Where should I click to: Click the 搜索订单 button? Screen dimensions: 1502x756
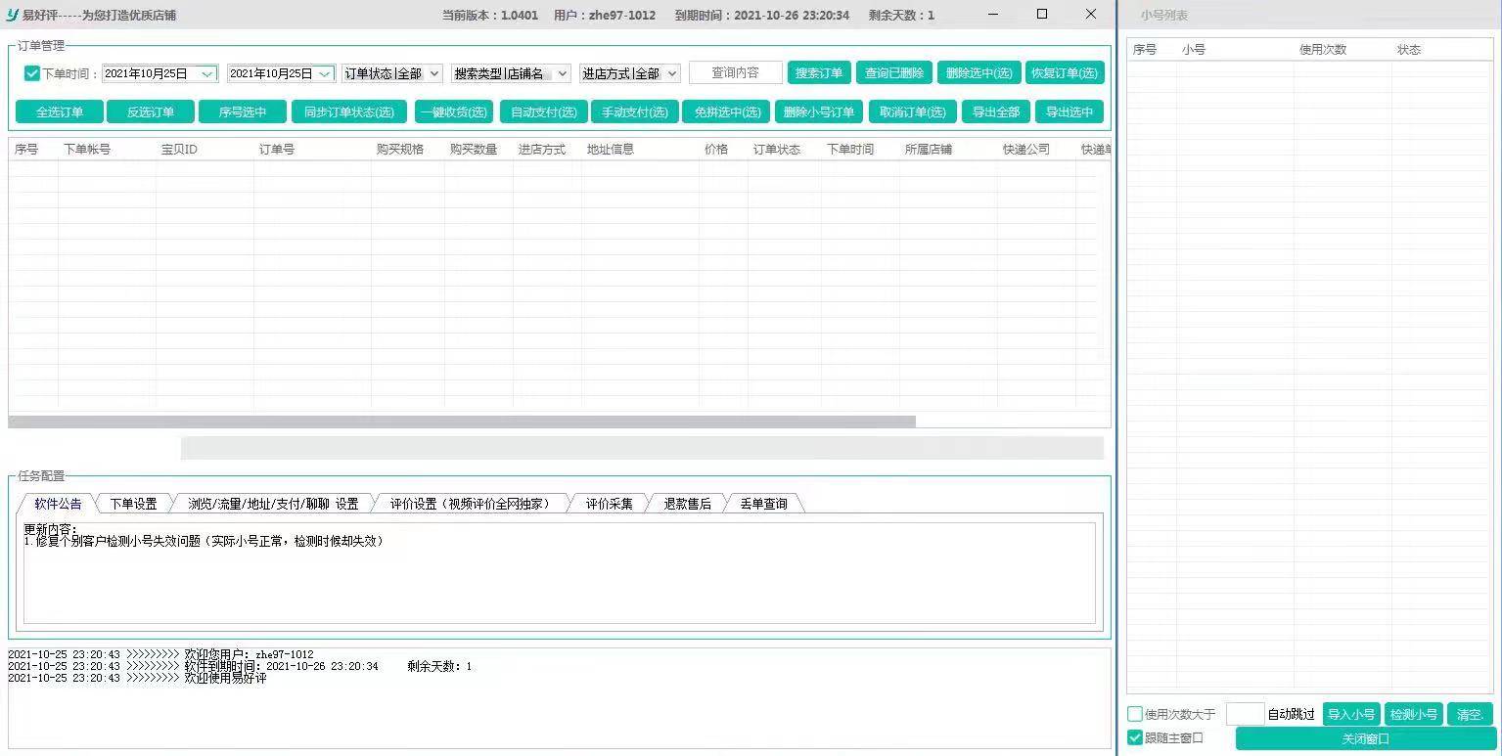819,73
